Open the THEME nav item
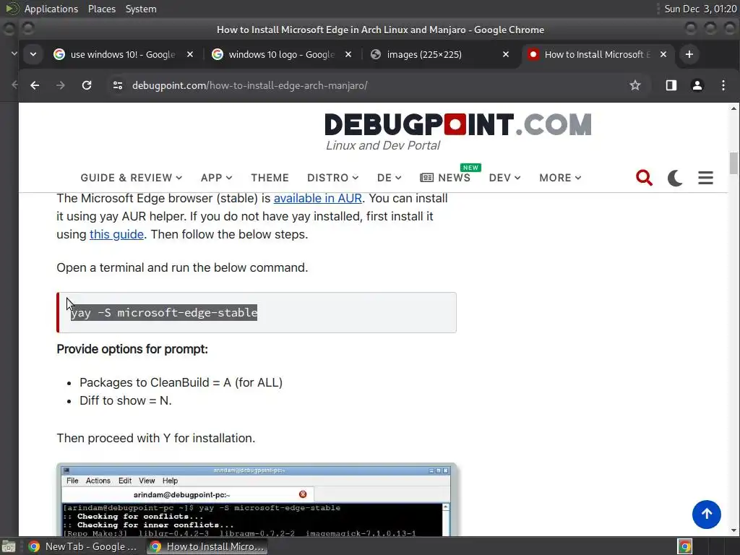The image size is (740, 555). pos(270,178)
